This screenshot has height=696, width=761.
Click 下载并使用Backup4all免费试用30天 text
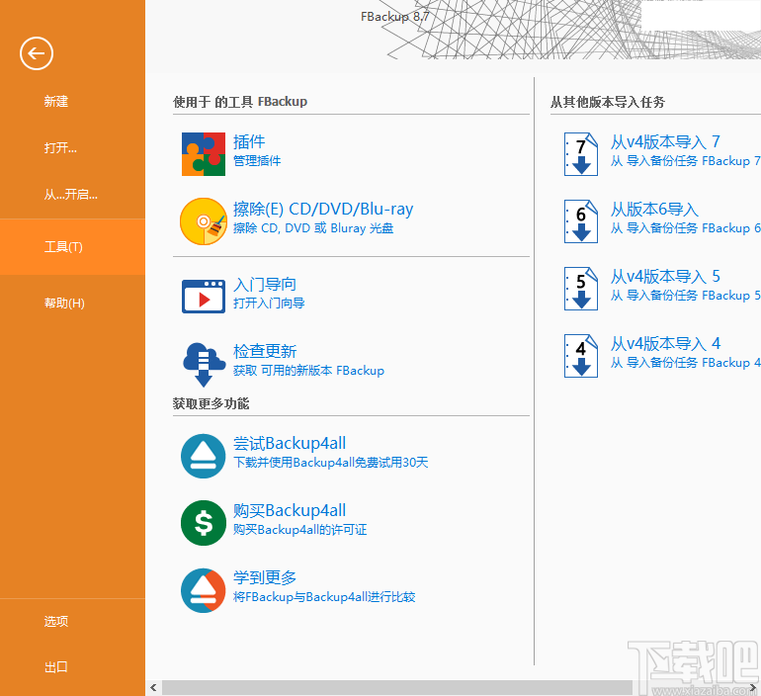tap(330, 463)
